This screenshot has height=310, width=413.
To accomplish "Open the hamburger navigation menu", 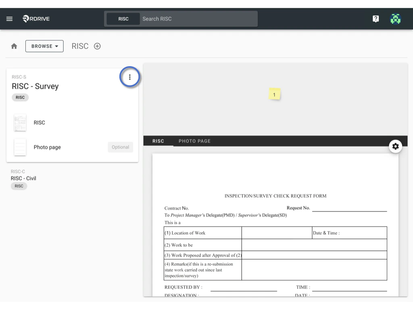I will [x=10, y=19].
